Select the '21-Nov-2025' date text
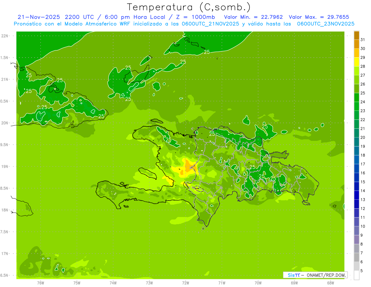Screen dimensions: 371x287 click(39, 17)
